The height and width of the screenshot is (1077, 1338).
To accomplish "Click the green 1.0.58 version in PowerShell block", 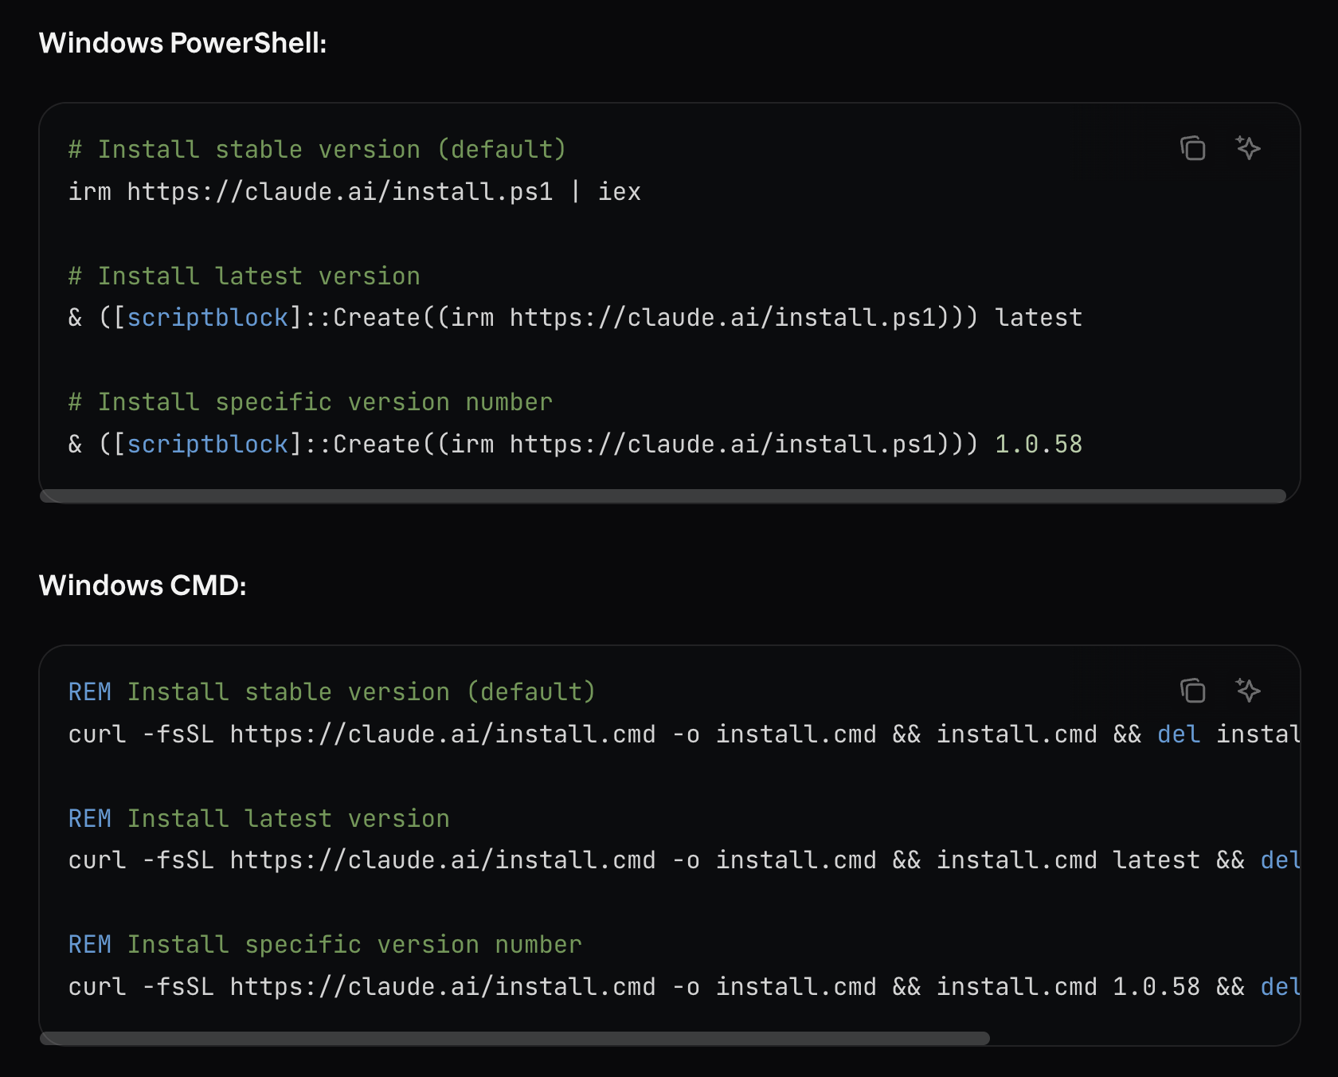I will coord(1039,445).
